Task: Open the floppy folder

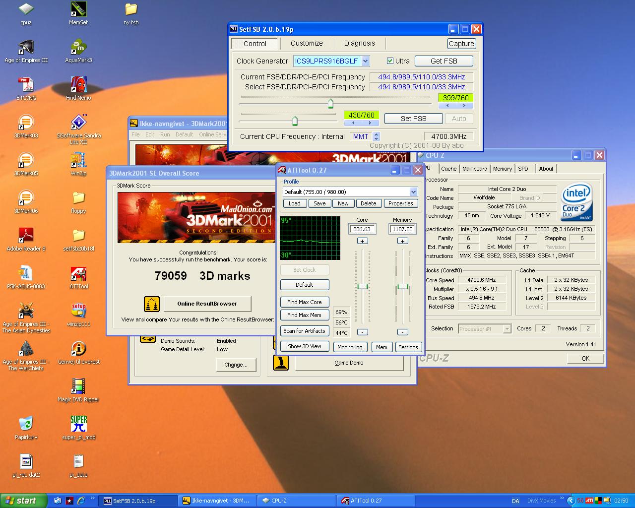Action: click(x=78, y=202)
